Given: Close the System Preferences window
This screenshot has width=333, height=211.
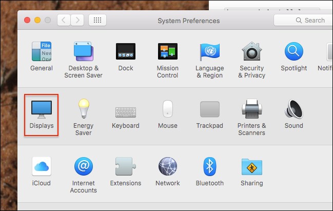Looking at the screenshot, I should [27, 20].
